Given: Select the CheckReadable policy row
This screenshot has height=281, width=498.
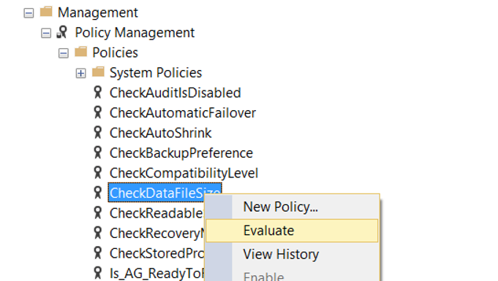Looking at the screenshot, I should click(x=156, y=213).
